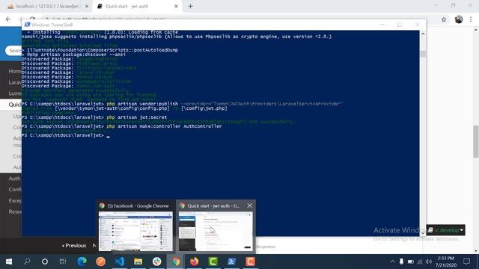479x269 pixels.
Task: Click the Google Chrome taskbar icon
Action: 175,262
